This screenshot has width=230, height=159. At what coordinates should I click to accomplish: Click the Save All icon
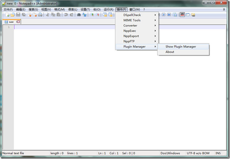pos(24,15)
